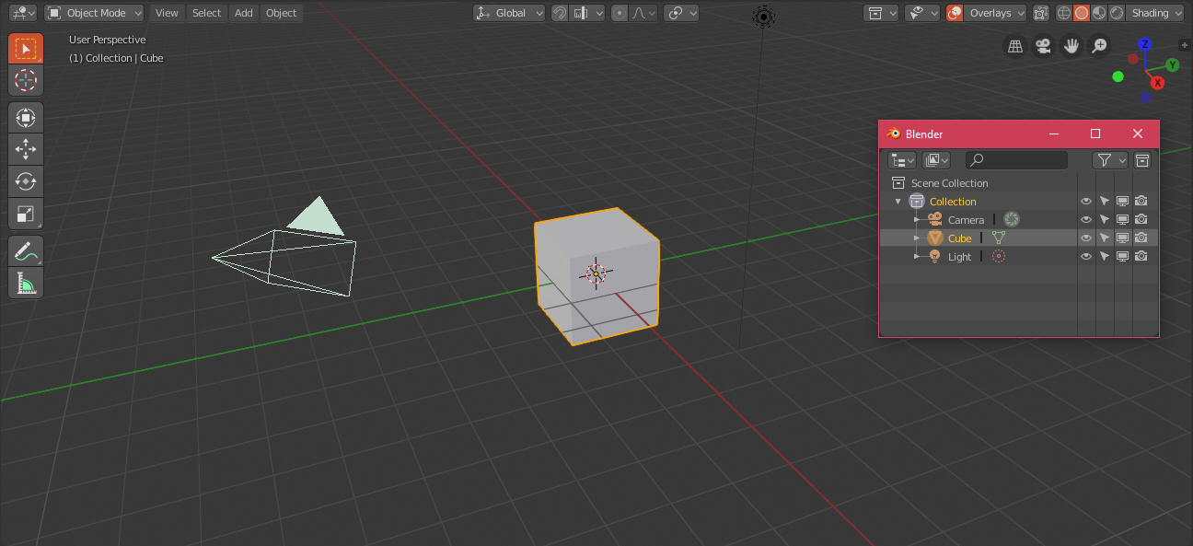1193x546 pixels.
Task: Toggle proportional editing button
Action: point(620,13)
